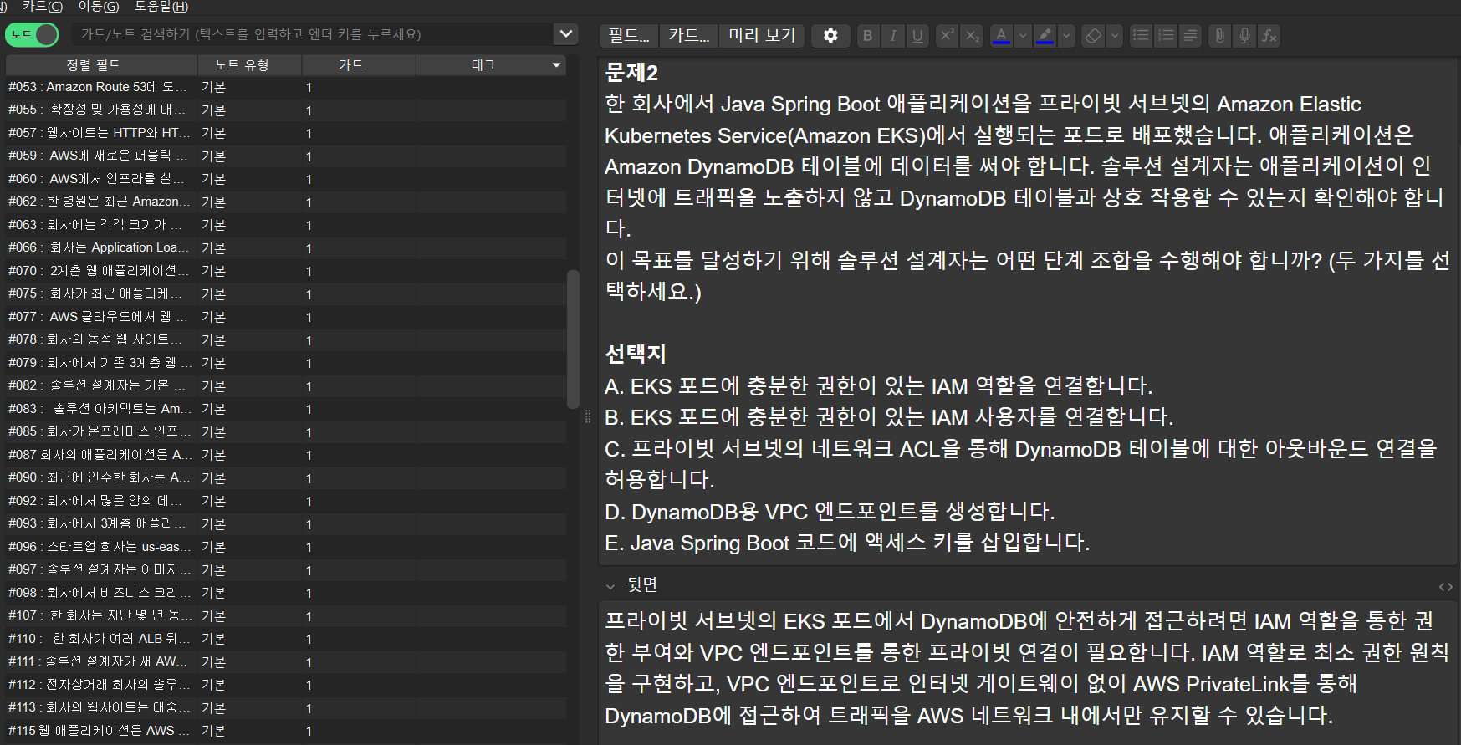Open the 카드(C) menu
The image size is (1461, 745).
[x=43, y=7]
